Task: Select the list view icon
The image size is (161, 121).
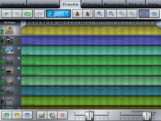Action: click(144, 14)
